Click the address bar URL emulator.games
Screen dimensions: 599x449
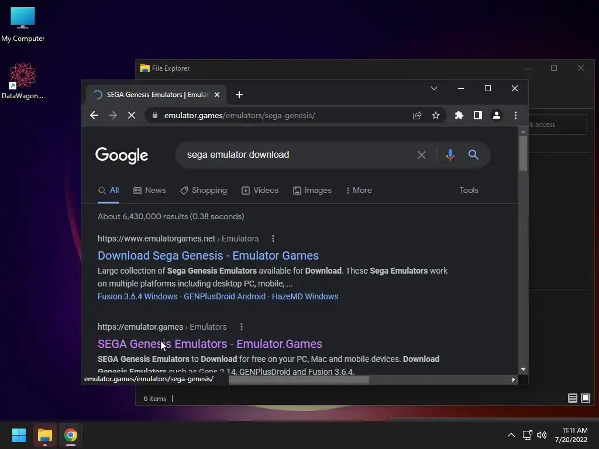pyautogui.click(x=239, y=115)
